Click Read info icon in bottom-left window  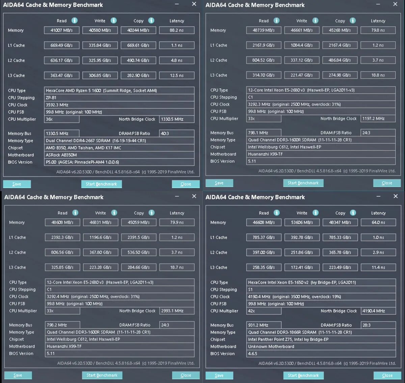pos(75,213)
